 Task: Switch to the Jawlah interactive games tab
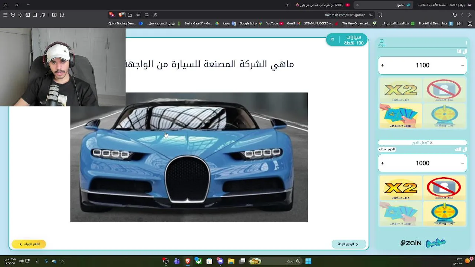pyautogui.click(x=443, y=5)
